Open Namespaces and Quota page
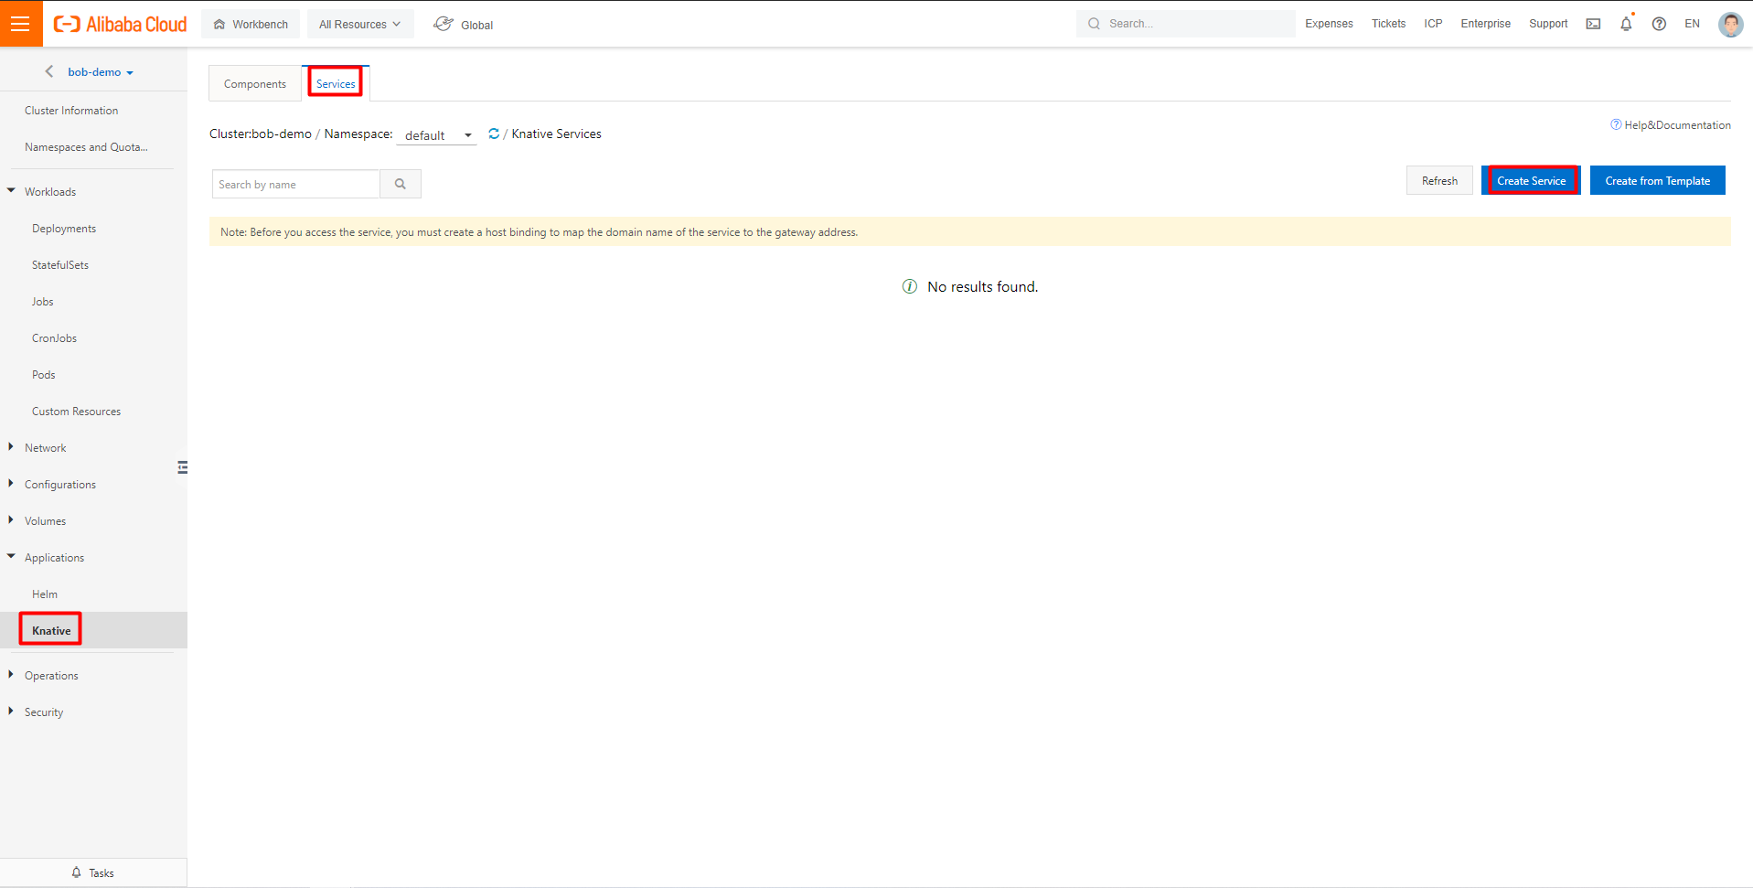 click(x=86, y=147)
